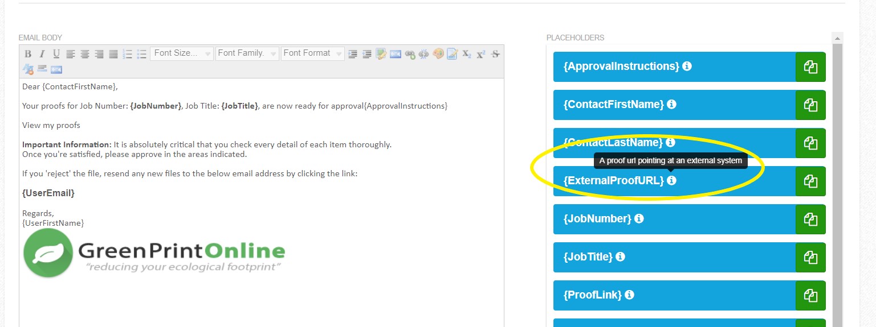Copy the {ContactFirstName} placeholder
This screenshot has height=327, width=876.
[x=810, y=105]
